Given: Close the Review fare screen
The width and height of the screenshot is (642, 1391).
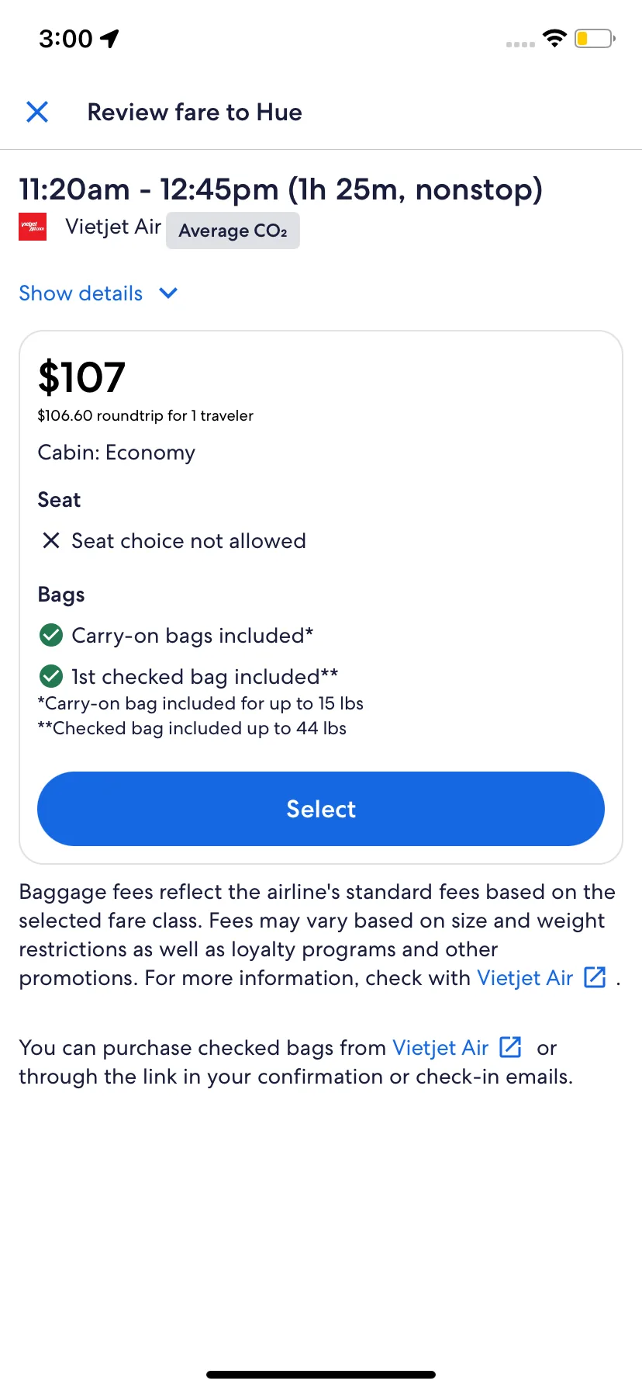Looking at the screenshot, I should tap(37, 112).
